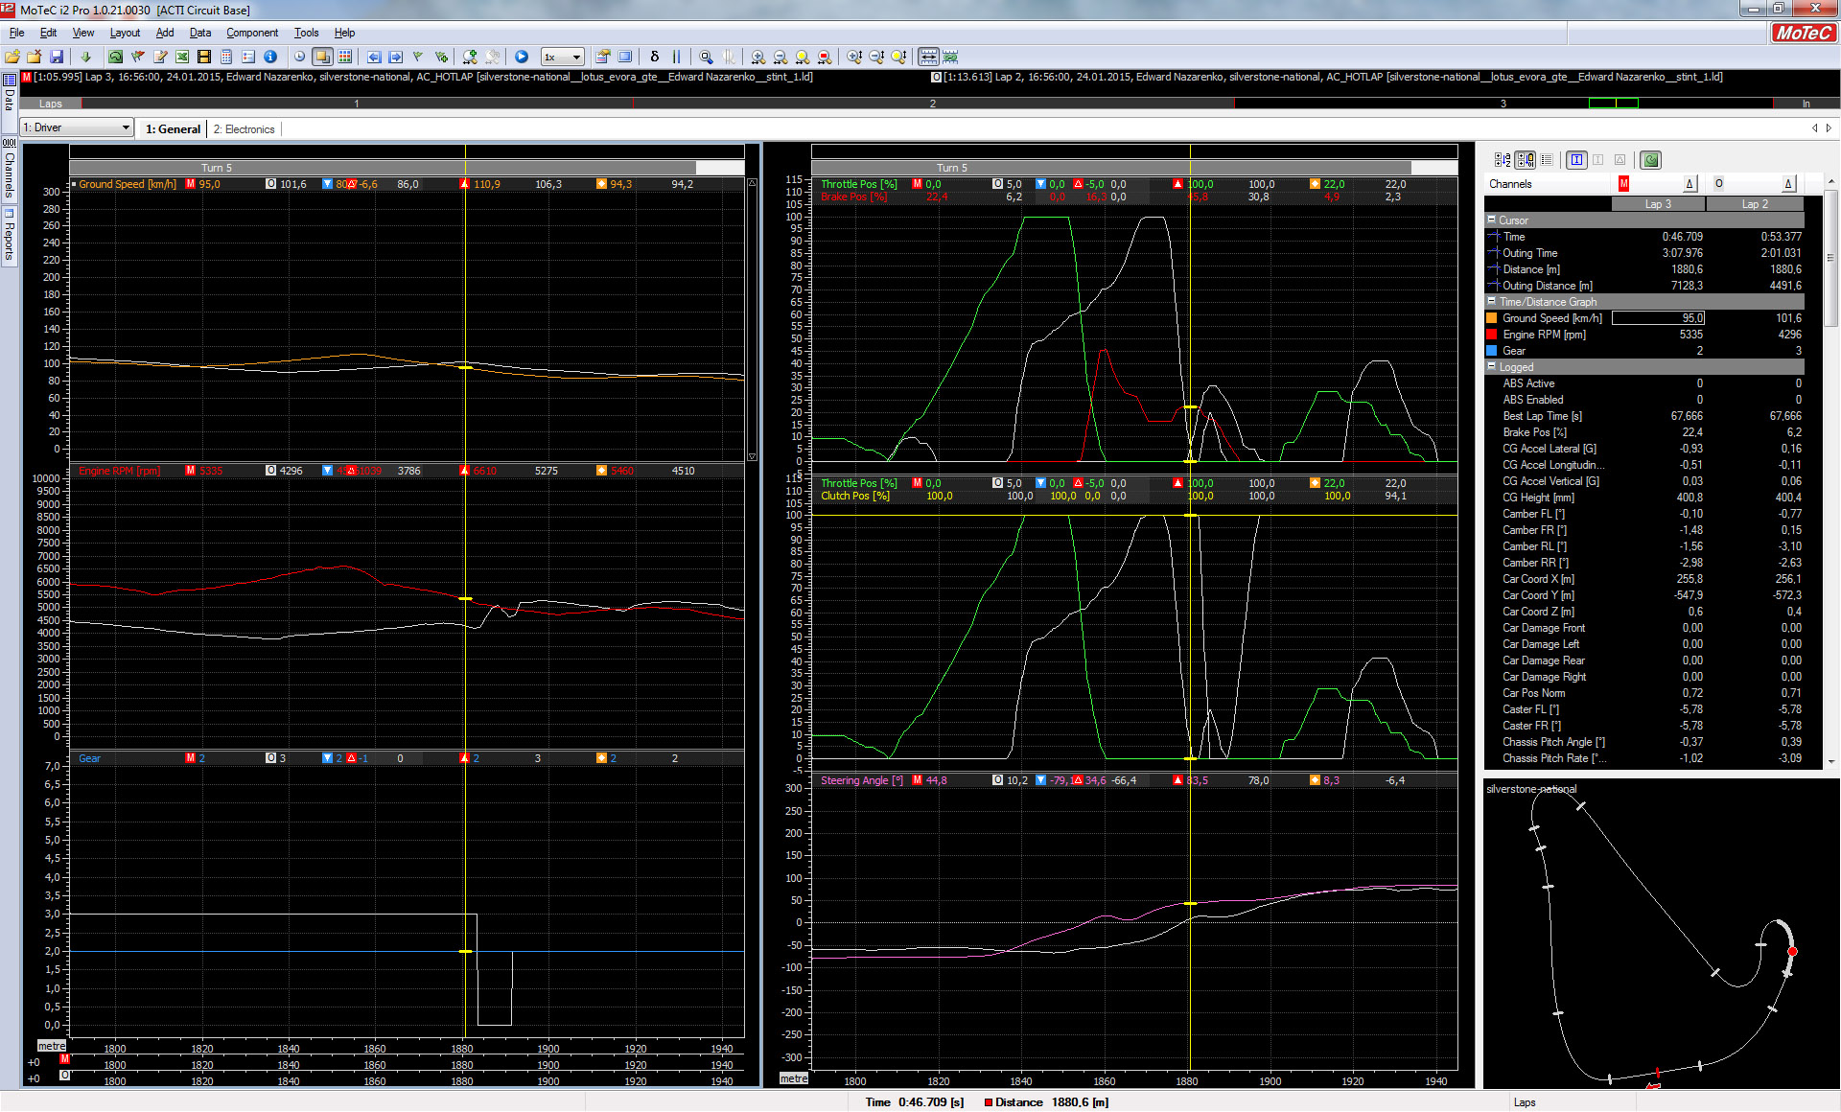The image size is (1841, 1112).
Task: Open the Component menu
Action: (252, 33)
